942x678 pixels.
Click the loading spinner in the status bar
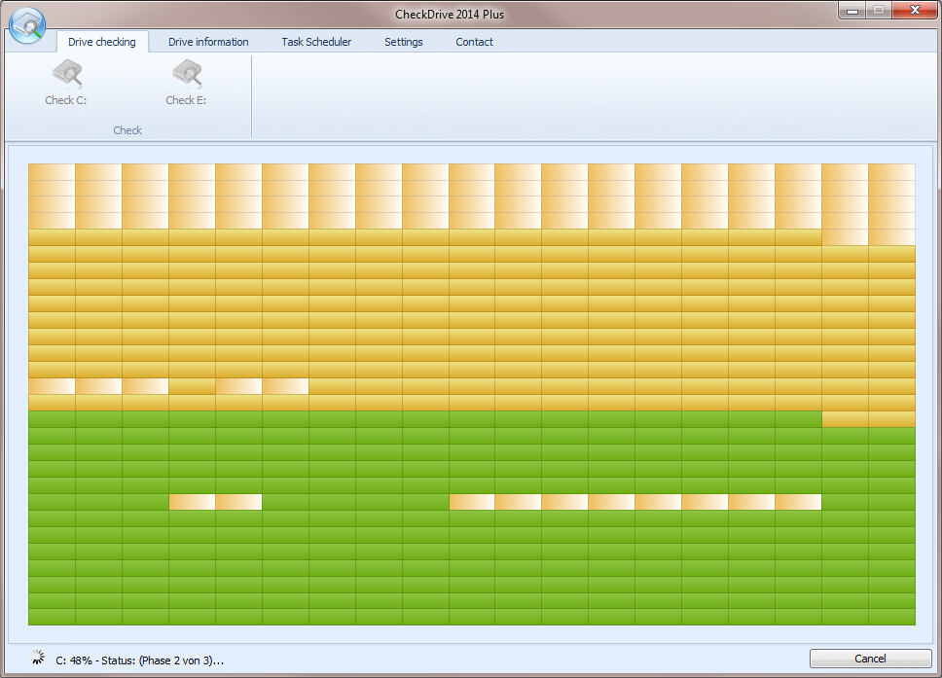[38, 659]
